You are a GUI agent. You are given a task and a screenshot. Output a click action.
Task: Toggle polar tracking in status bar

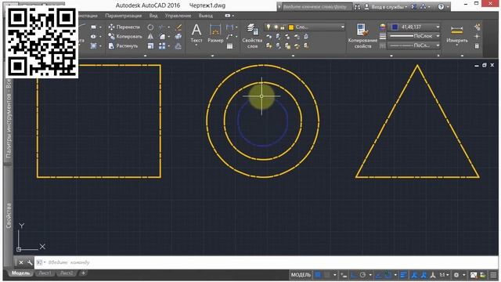[x=362, y=275]
